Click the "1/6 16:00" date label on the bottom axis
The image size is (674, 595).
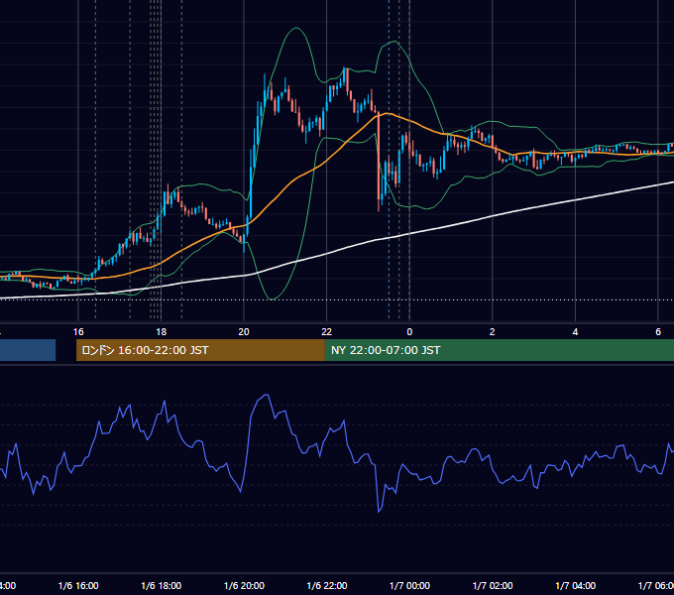click(x=78, y=586)
